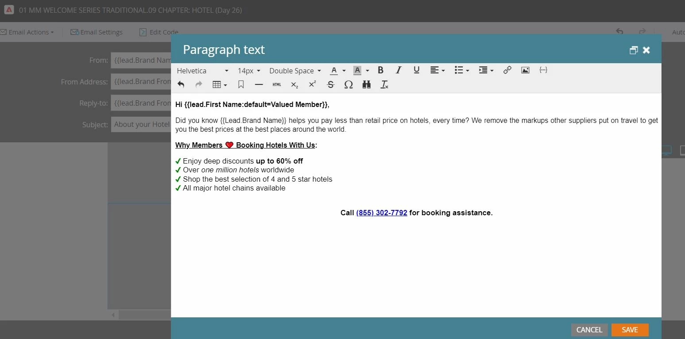Toggle bold formatting in Paragraph text toolbar

(380, 70)
